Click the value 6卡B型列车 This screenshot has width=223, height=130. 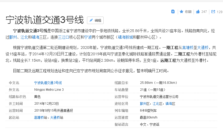(148, 111)
